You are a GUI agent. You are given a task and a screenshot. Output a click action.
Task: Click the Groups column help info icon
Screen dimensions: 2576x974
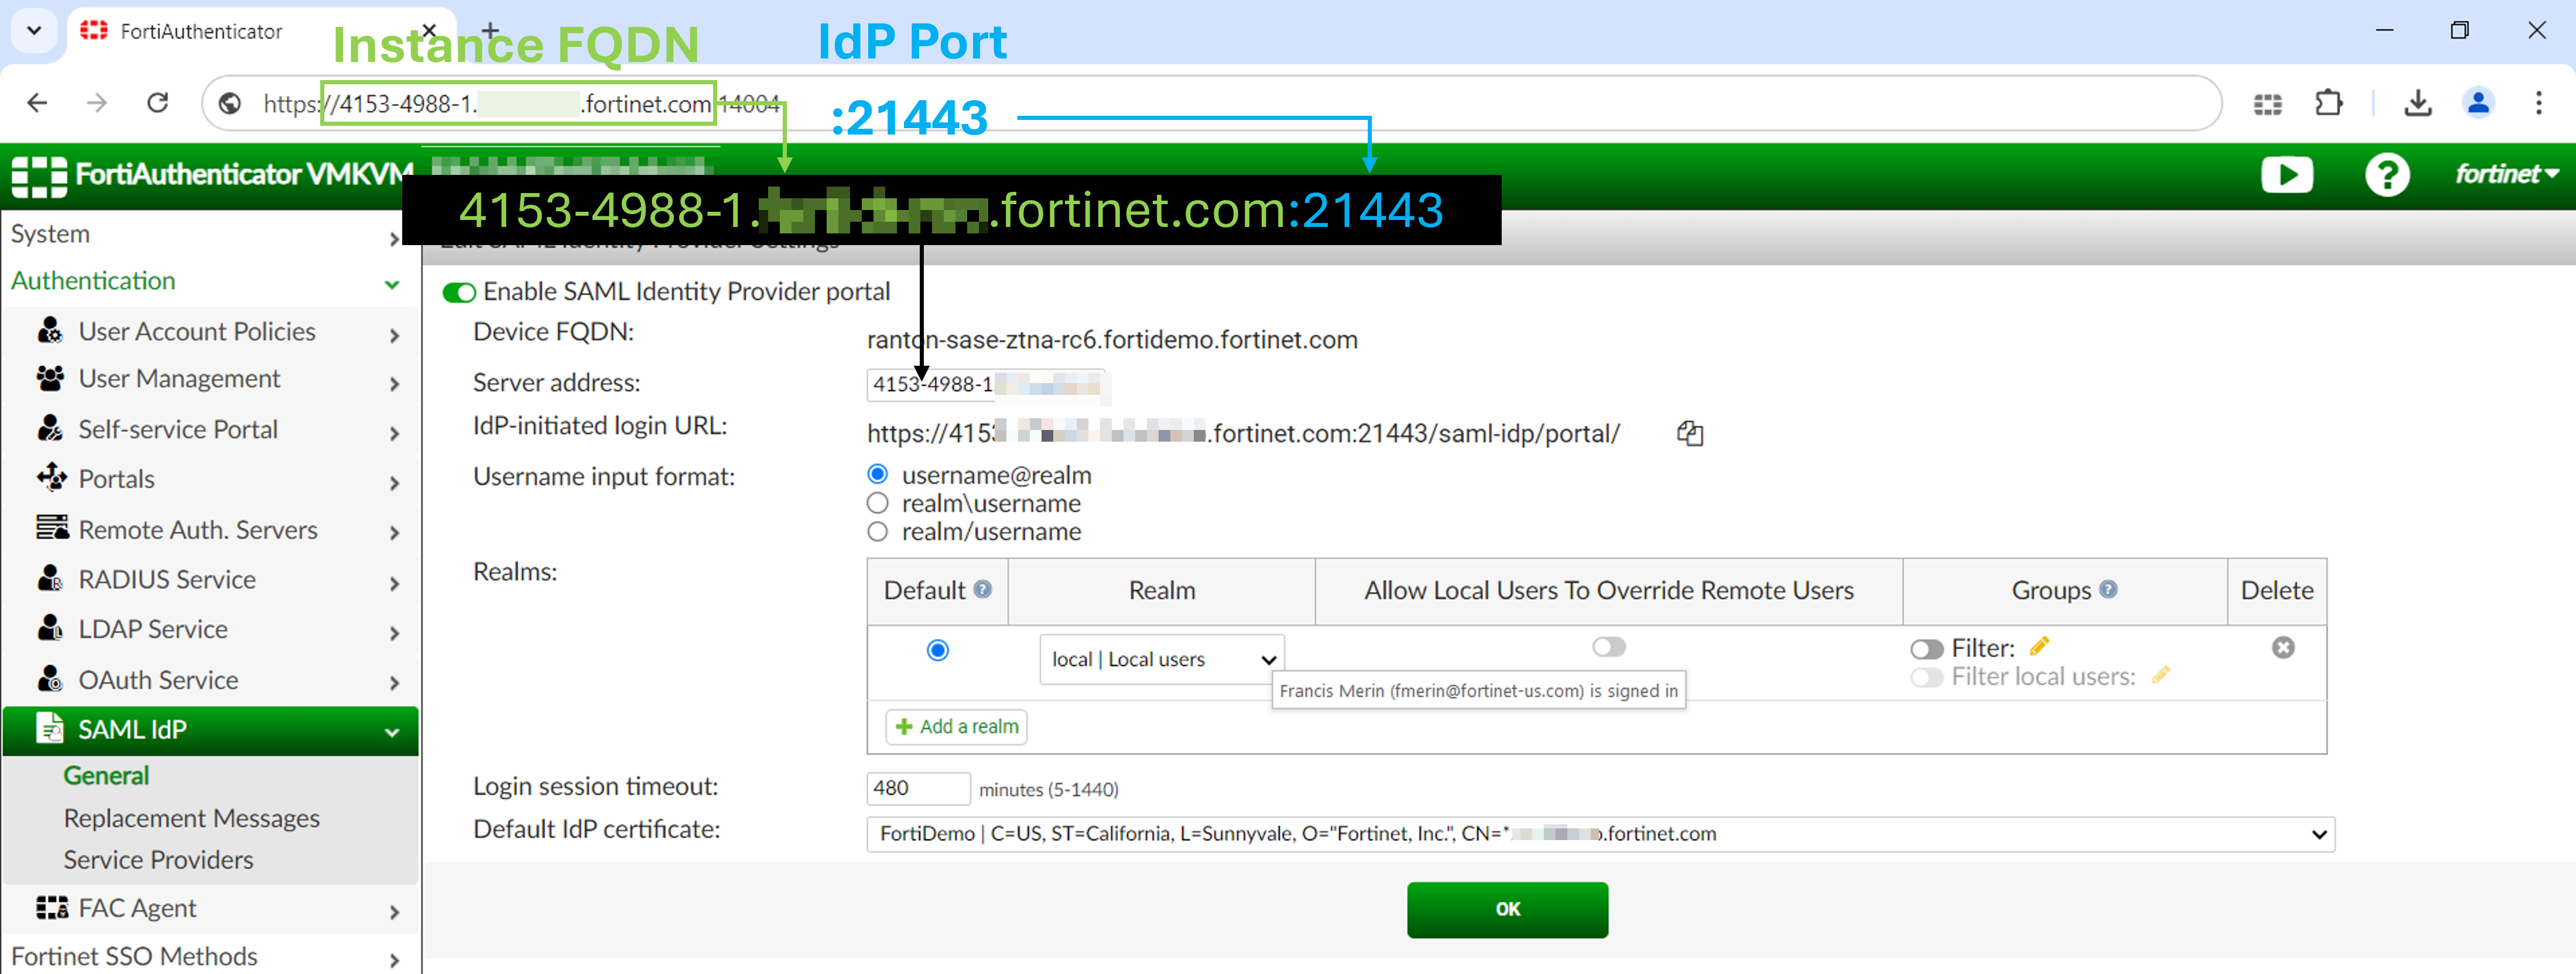[x=2110, y=590]
